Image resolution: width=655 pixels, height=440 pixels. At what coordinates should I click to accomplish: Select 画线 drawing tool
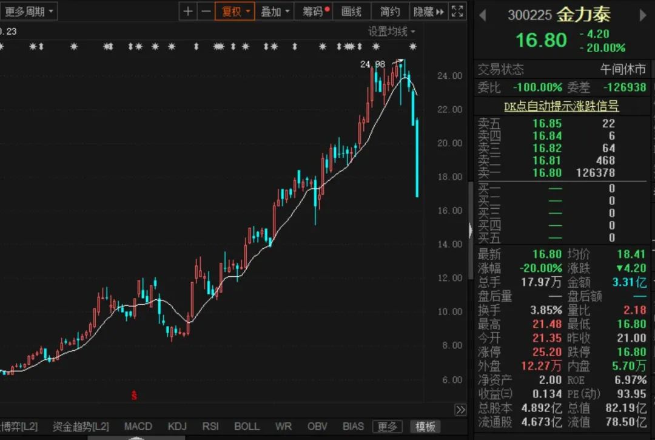(351, 12)
